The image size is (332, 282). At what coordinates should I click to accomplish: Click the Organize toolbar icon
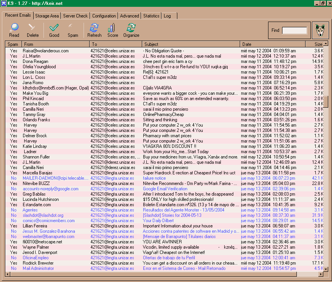[131, 30]
